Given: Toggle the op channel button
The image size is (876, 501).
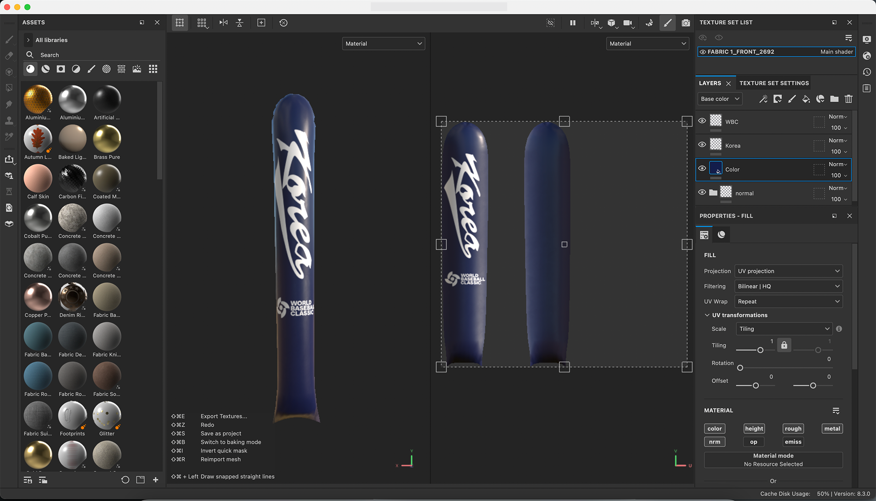Looking at the screenshot, I should (x=754, y=442).
